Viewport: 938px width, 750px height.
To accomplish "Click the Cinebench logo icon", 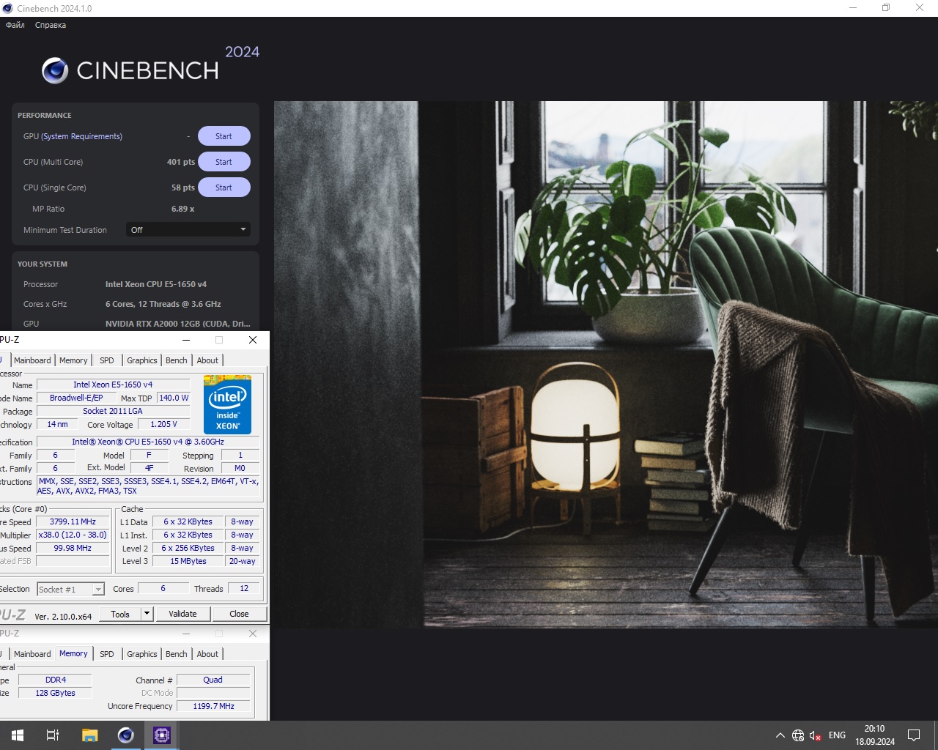I will pyautogui.click(x=55, y=70).
